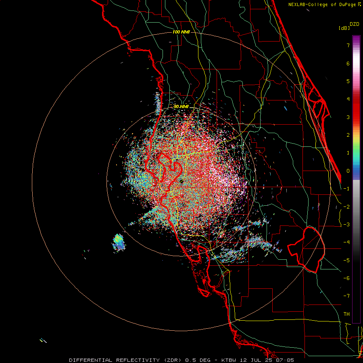This screenshot has width=363, height=363.
Task: Select the -3 dB scale value
Action: point(346,225)
